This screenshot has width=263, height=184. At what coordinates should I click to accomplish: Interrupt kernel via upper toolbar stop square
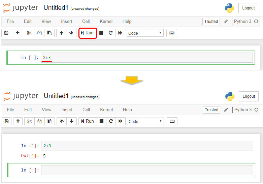(x=101, y=33)
